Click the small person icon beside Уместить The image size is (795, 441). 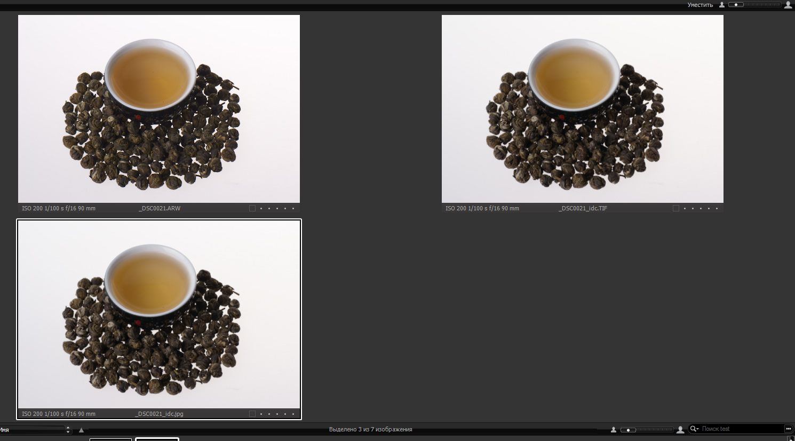pos(722,5)
